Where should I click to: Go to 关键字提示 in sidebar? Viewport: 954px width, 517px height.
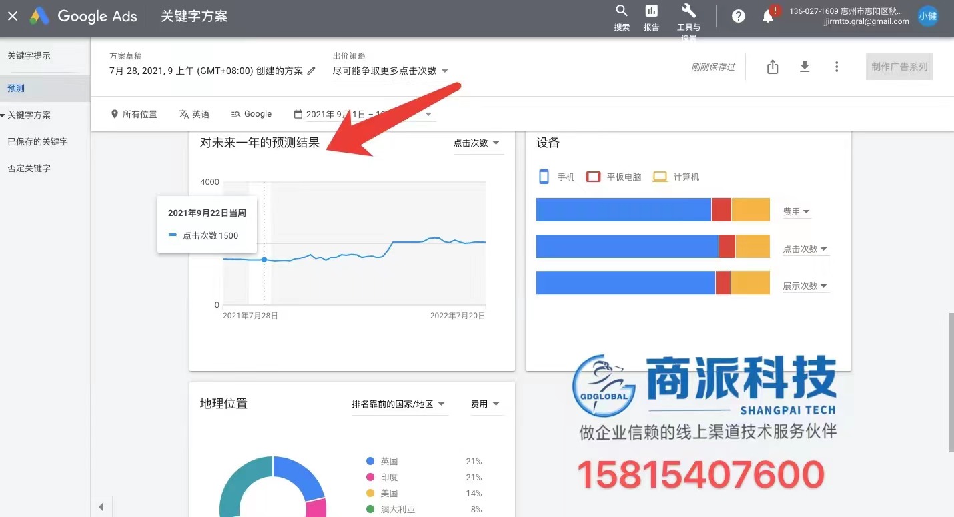(x=29, y=56)
